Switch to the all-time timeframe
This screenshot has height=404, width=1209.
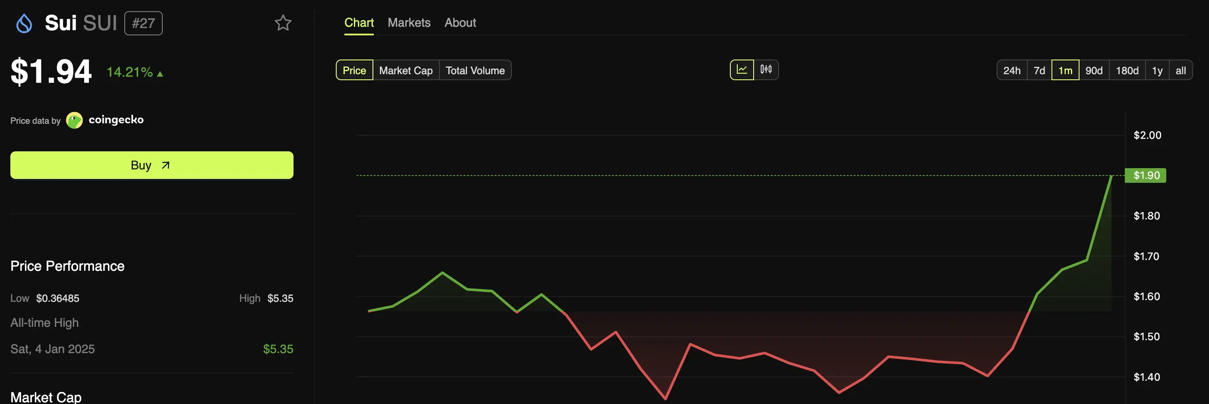[x=1181, y=70]
